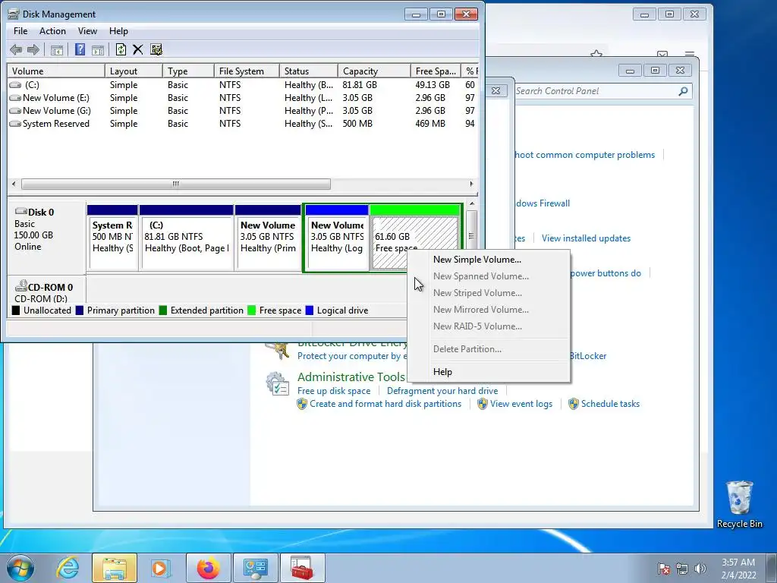
Task: Open the Action menu
Action: coord(52,30)
